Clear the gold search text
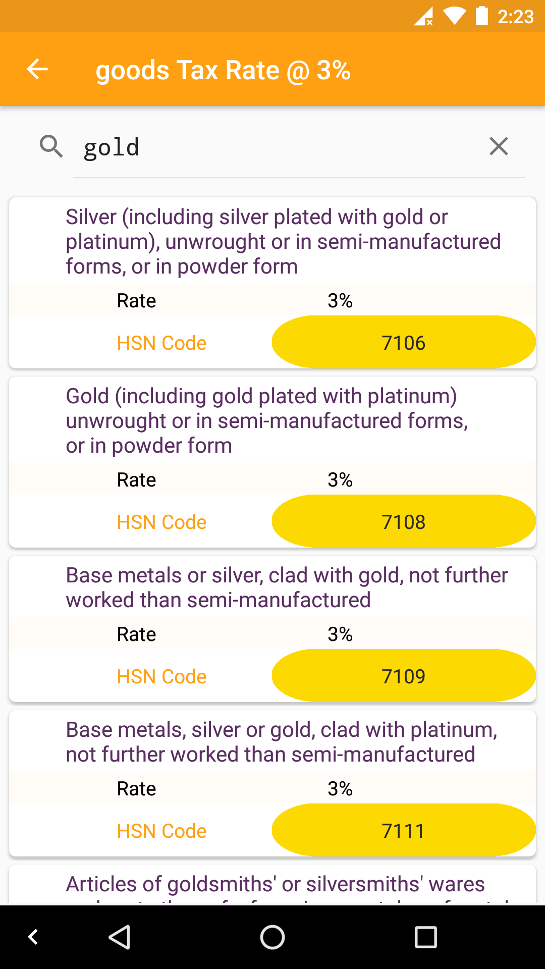 click(x=499, y=147)
